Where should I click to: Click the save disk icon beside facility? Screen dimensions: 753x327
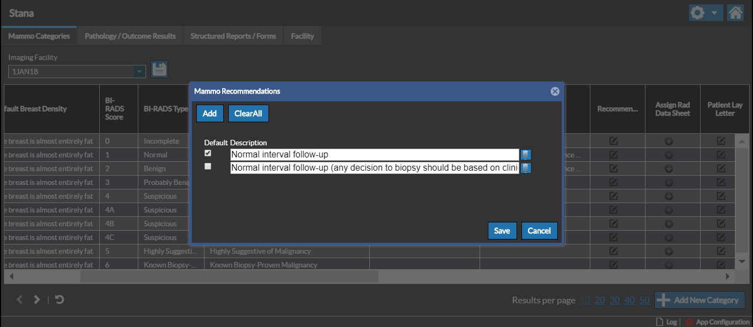coord(159,69)
